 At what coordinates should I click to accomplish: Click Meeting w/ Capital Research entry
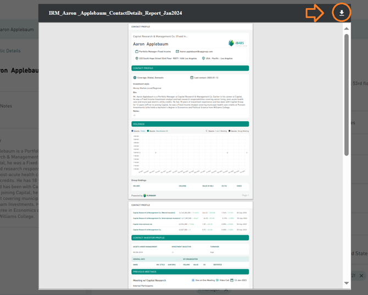click(x=149, y=281)
